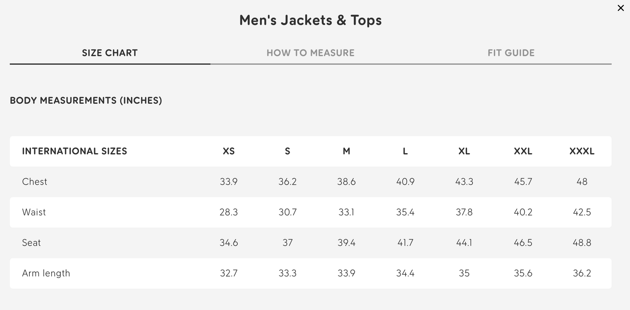This screenshot has height=310, width=630.
Task: Close the size chart dialog
Action: 621,8
